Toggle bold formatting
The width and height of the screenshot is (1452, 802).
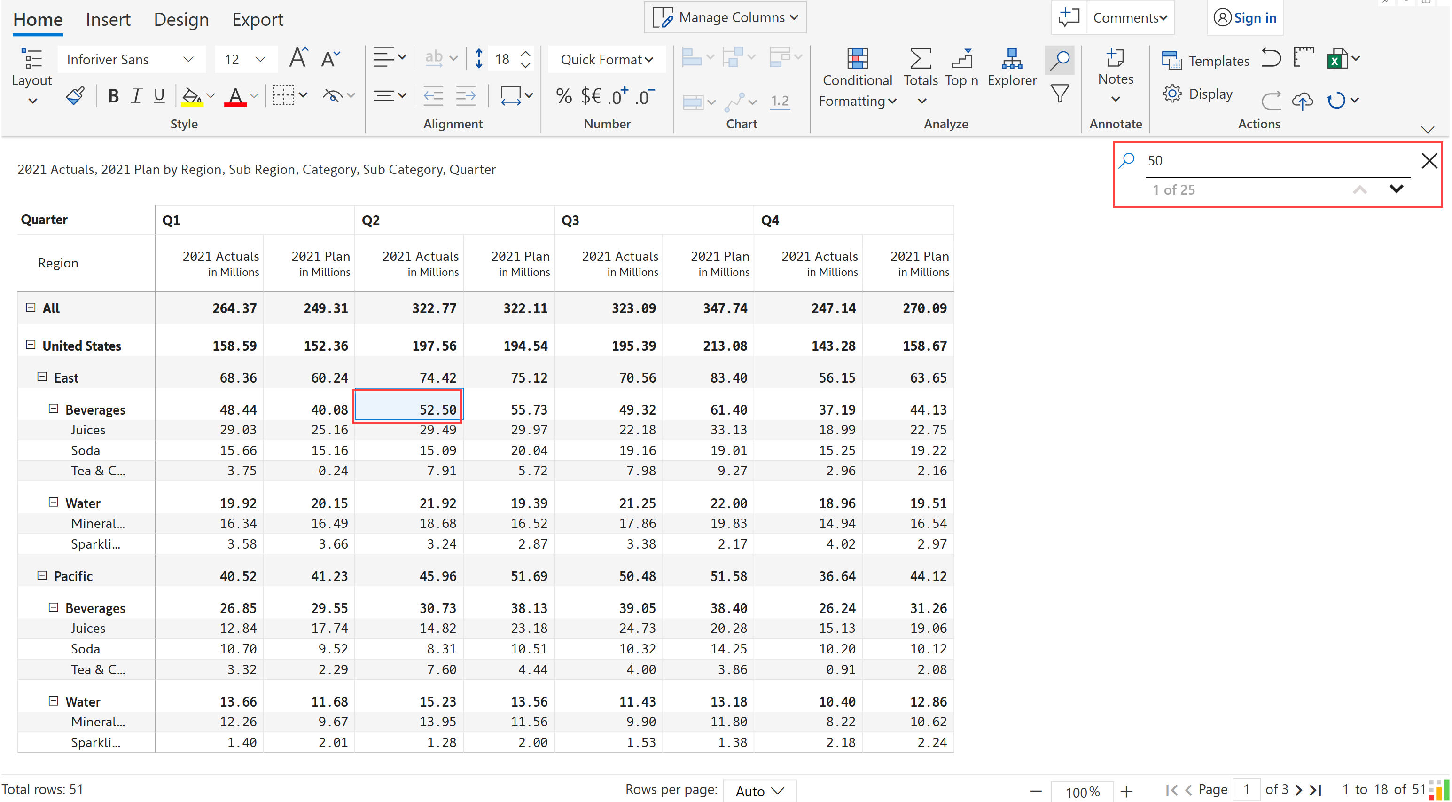click(113, 96)
